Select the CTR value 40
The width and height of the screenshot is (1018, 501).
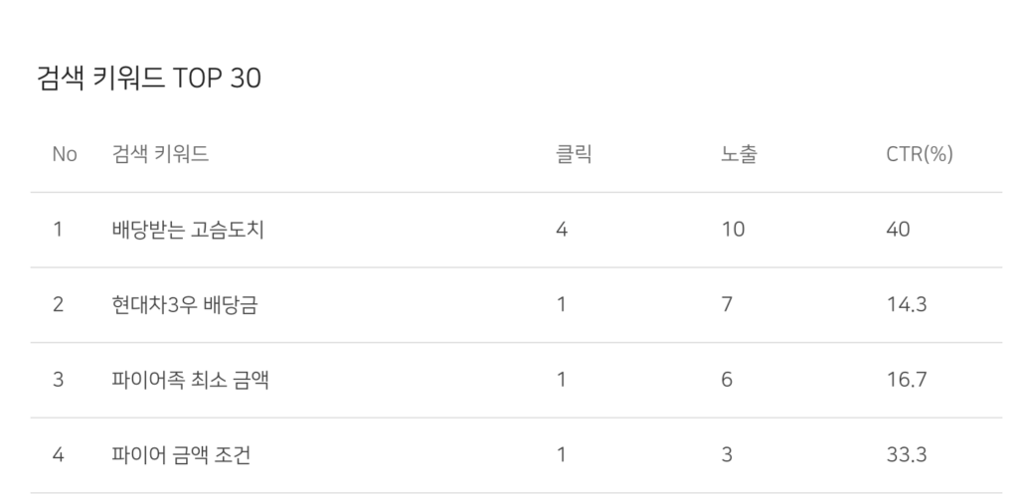(x=898, y=230)
